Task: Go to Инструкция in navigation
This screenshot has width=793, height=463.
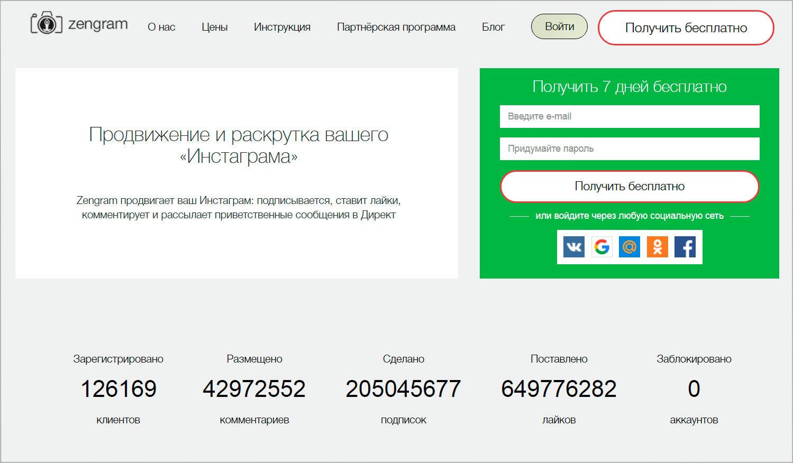Action: point(282,27)
